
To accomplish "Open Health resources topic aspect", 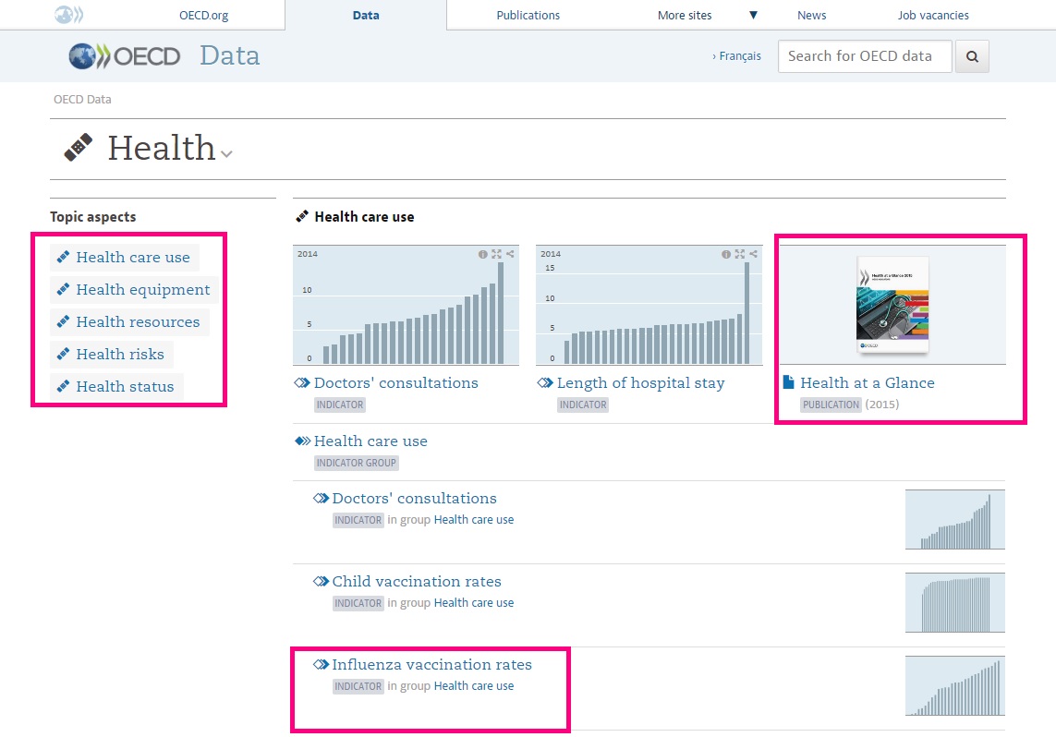I will (138, 321).
